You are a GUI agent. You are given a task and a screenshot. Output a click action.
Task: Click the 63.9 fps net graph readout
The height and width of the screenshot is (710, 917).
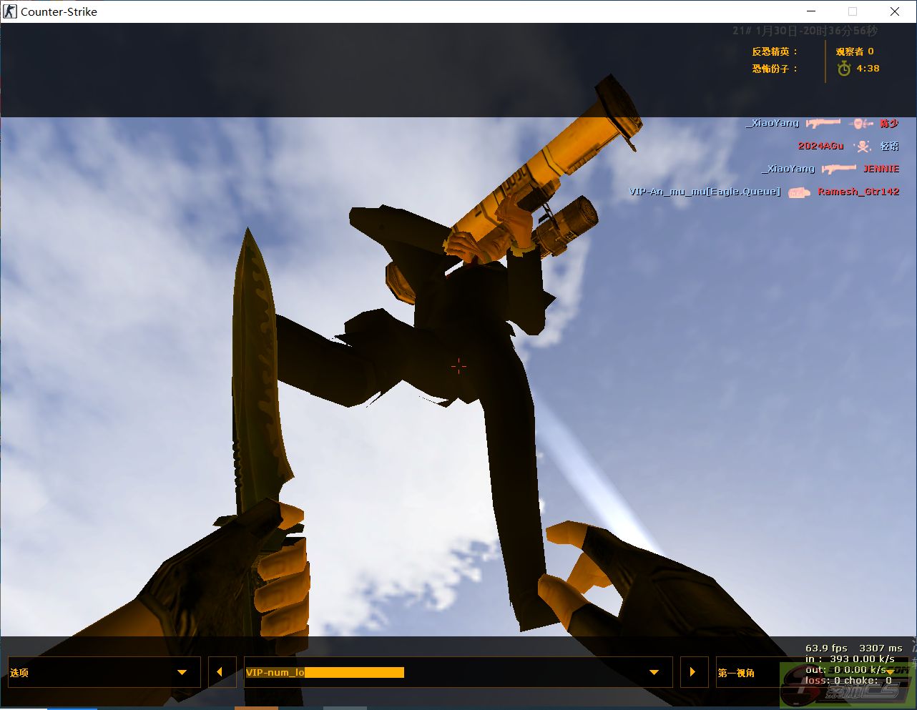827,648
